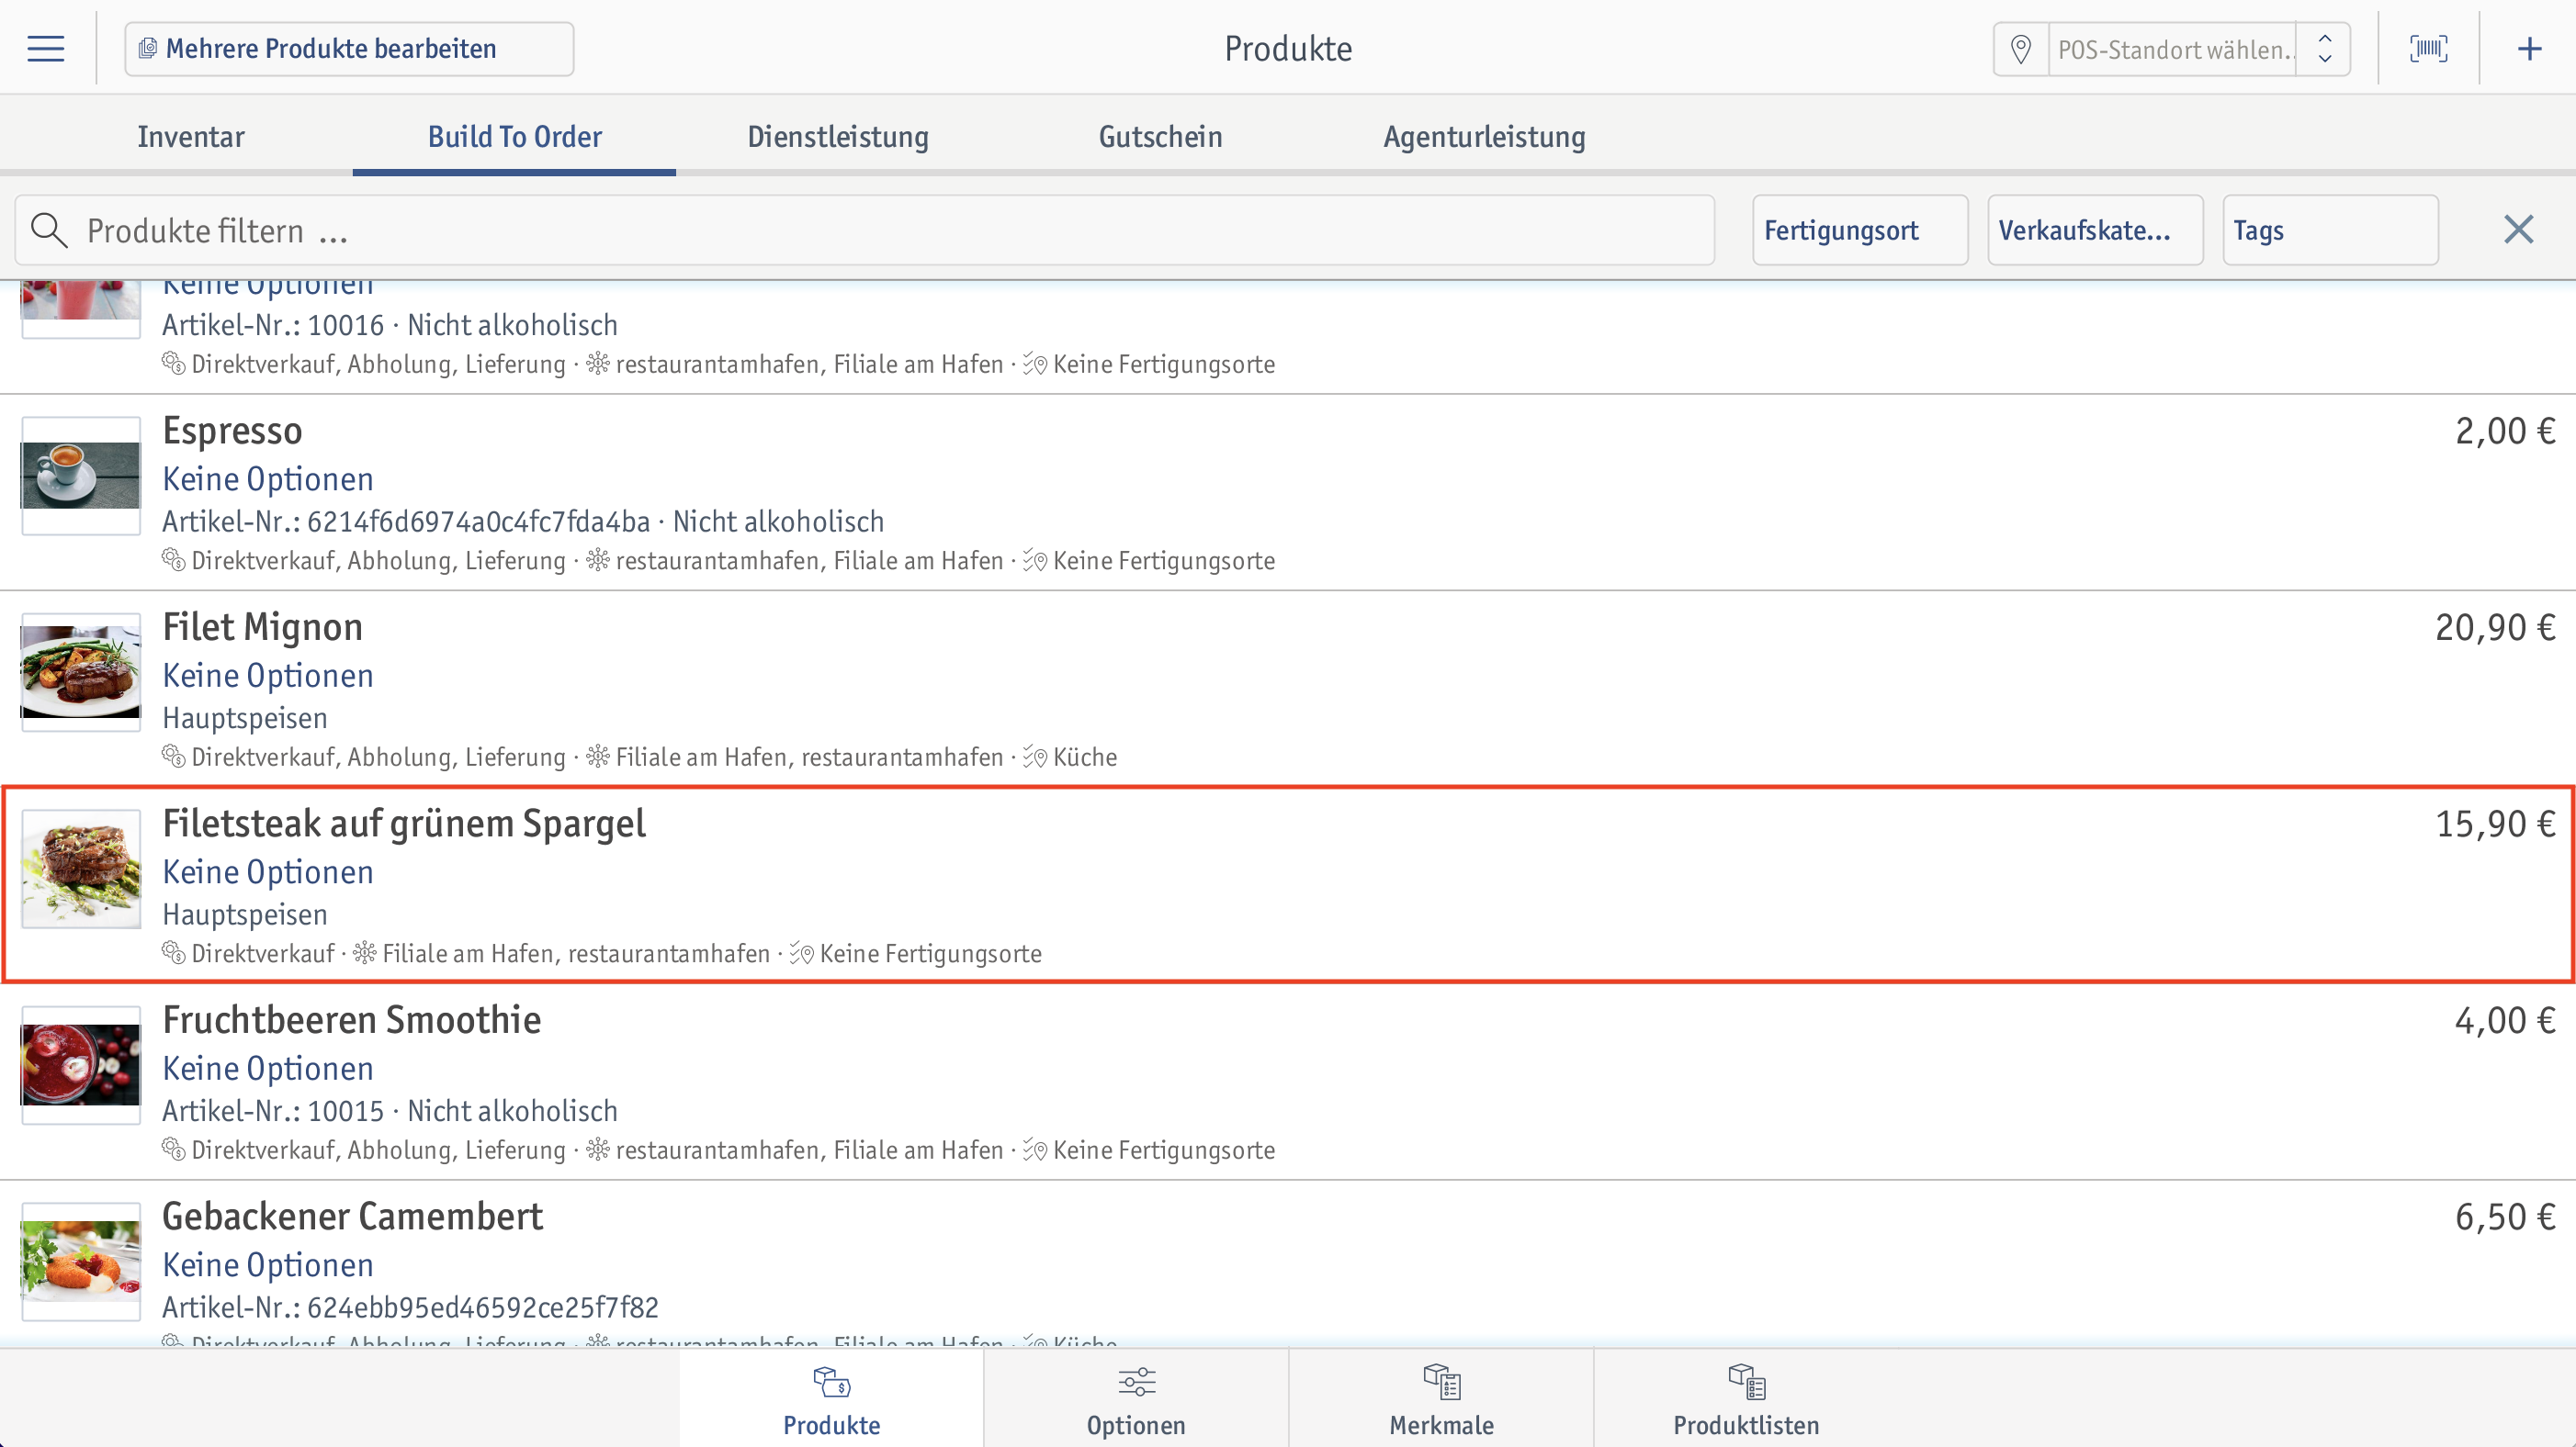
Task: Open the POS-Standort wählen dropdown
Action: [2171, 49]
